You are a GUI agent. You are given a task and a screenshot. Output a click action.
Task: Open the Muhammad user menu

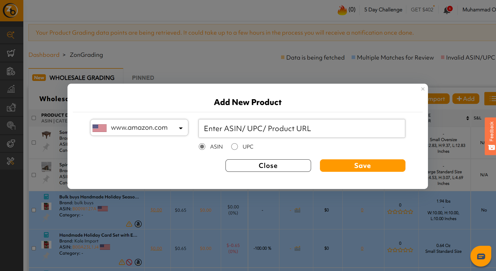click(479, 10)
